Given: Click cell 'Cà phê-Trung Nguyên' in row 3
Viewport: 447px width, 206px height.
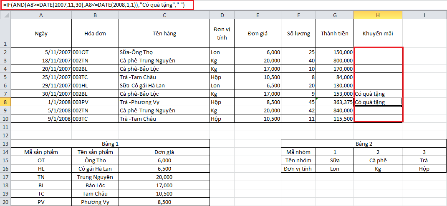Looking at the screenshot, I should [x=164, y=60].
